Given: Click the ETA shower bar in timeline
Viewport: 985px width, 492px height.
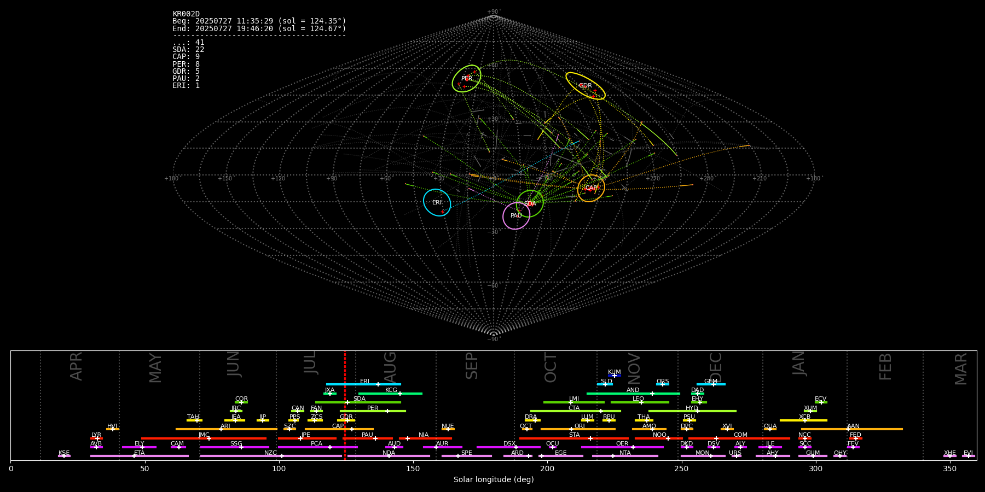Looking at the screenshot, I should (140, 456).
